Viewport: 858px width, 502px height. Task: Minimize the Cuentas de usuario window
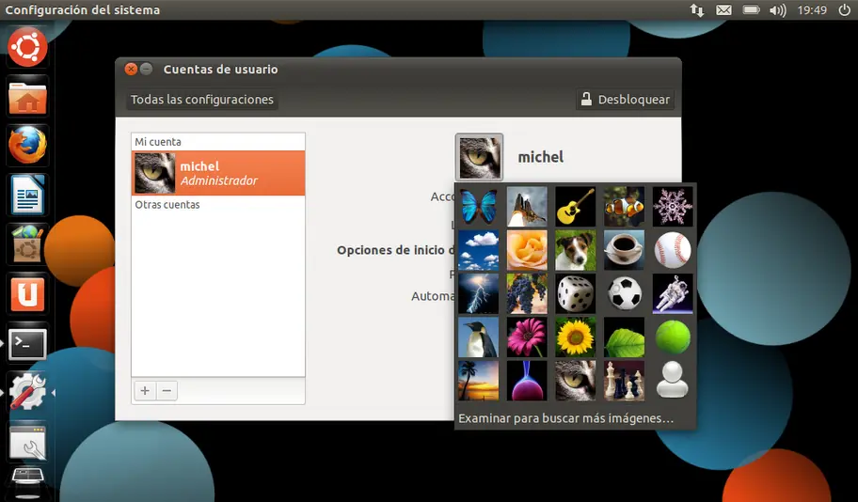(x=146, y=69)
